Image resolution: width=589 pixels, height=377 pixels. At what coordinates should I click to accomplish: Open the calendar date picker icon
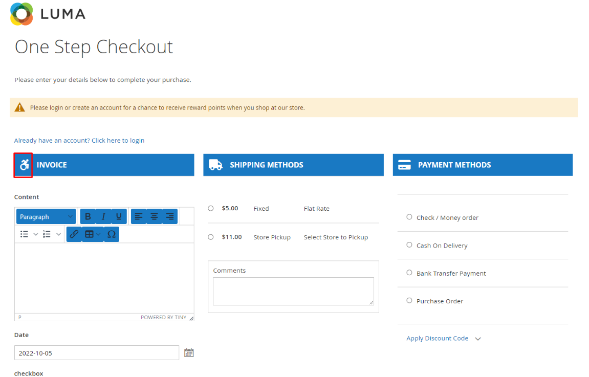click(189, 352)
